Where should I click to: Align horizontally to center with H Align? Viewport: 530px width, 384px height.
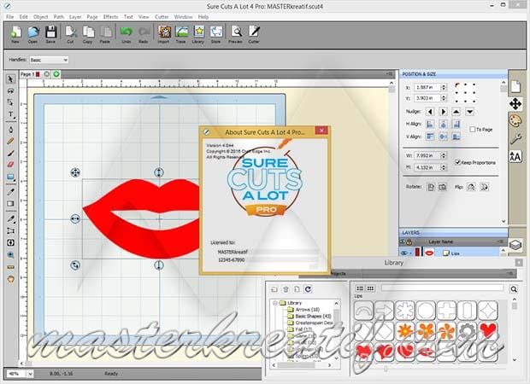pos(443,125)
